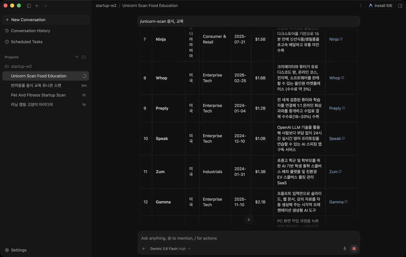
Task: Click the Unicorn Scan Food Education breadcrumb title
Action: click(x=150, y=6)
